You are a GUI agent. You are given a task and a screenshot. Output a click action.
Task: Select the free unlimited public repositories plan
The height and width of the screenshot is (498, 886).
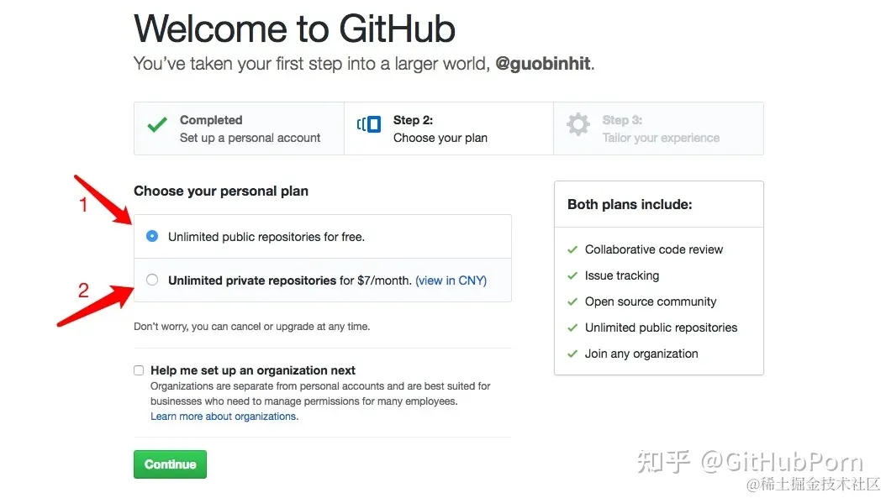pyautogui.click(x=152, y=237)
